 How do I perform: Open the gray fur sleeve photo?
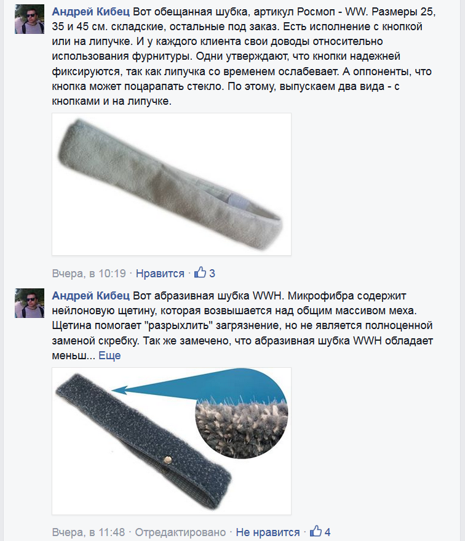click(x=172, y=184)
